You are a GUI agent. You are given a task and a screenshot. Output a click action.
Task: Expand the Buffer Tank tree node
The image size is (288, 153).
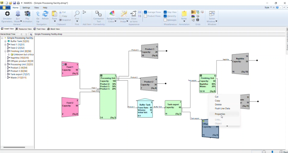coord(6,41)
